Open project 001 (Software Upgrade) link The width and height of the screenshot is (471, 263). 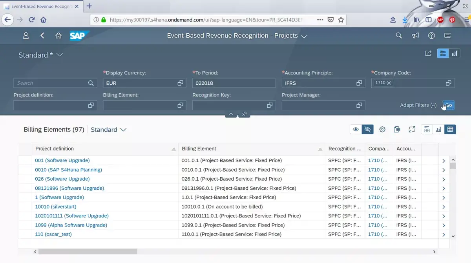click(62, 160)
